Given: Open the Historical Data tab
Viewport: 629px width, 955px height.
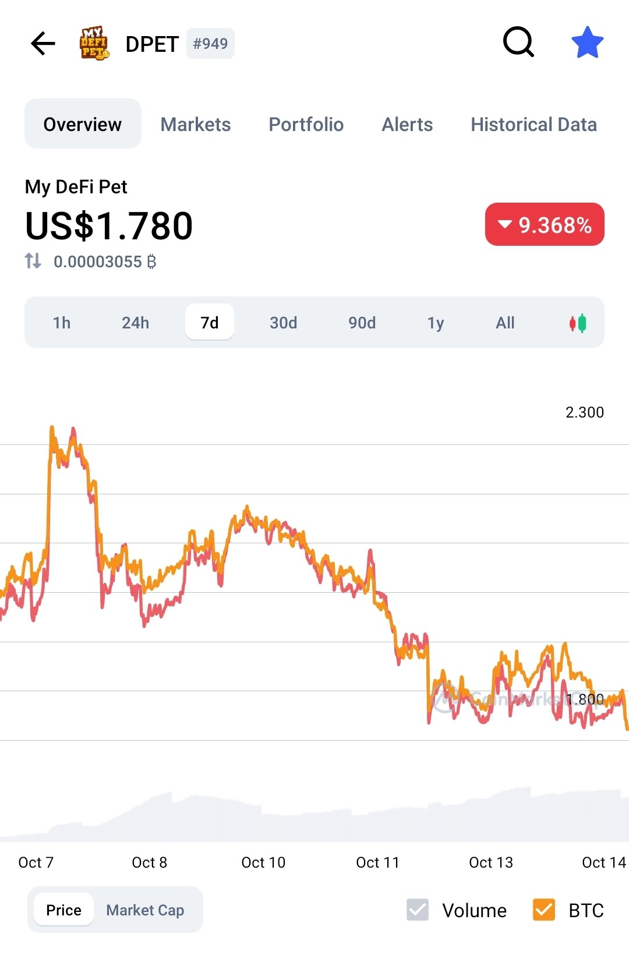Looking at the screenshot, I should click(534, 124).
